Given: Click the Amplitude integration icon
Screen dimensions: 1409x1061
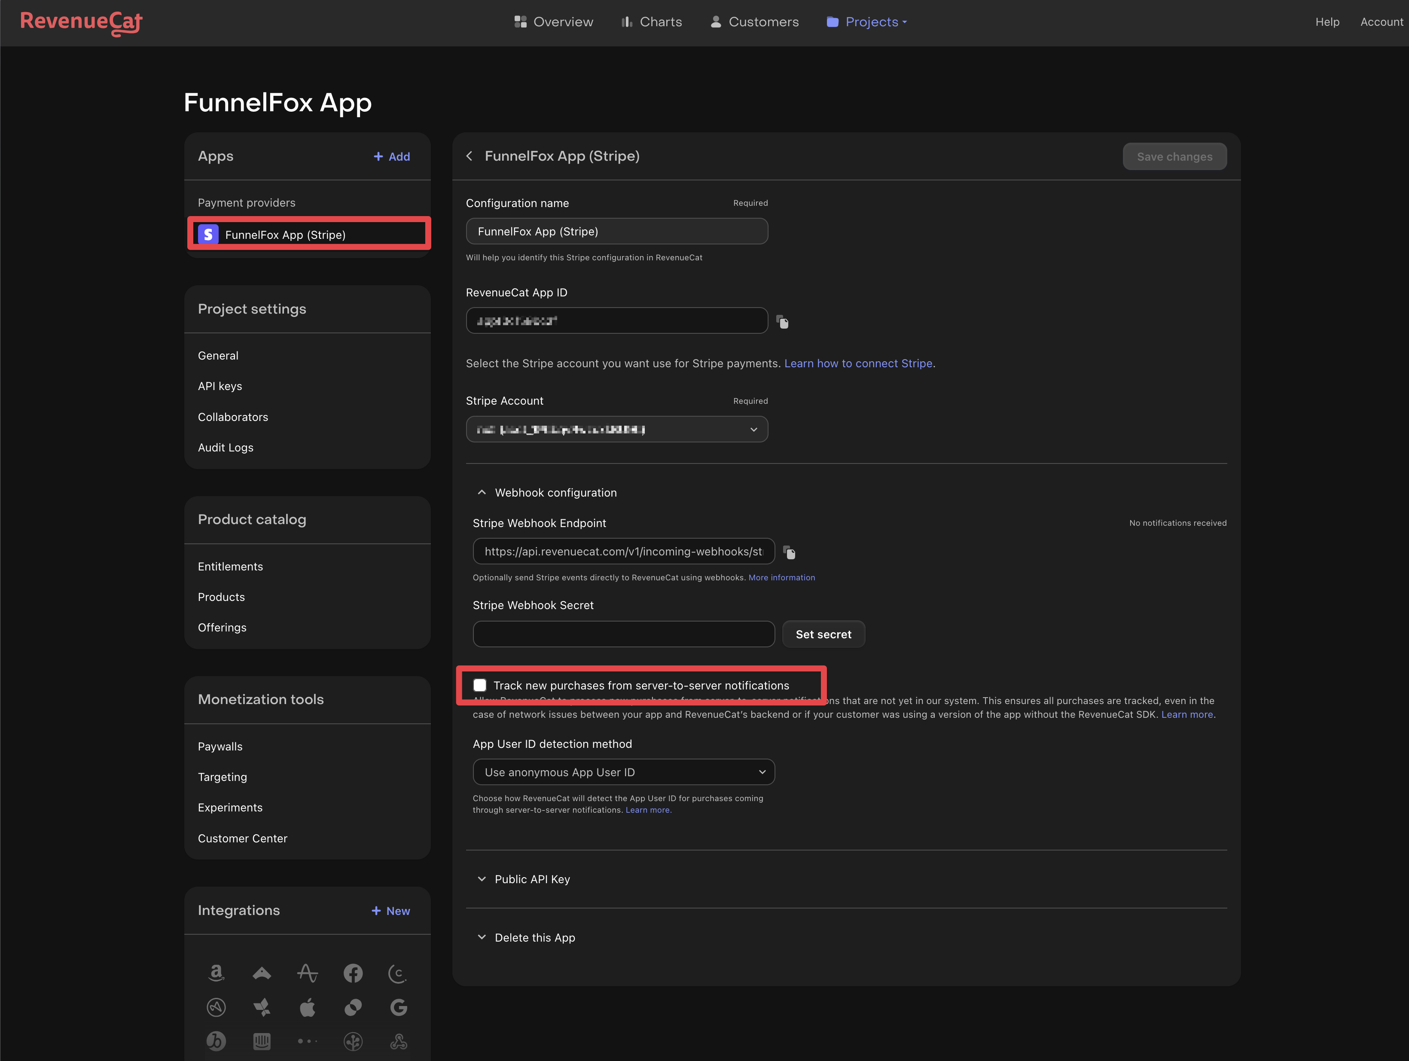Looking at the screenshot, I should (x=307, y=973).
